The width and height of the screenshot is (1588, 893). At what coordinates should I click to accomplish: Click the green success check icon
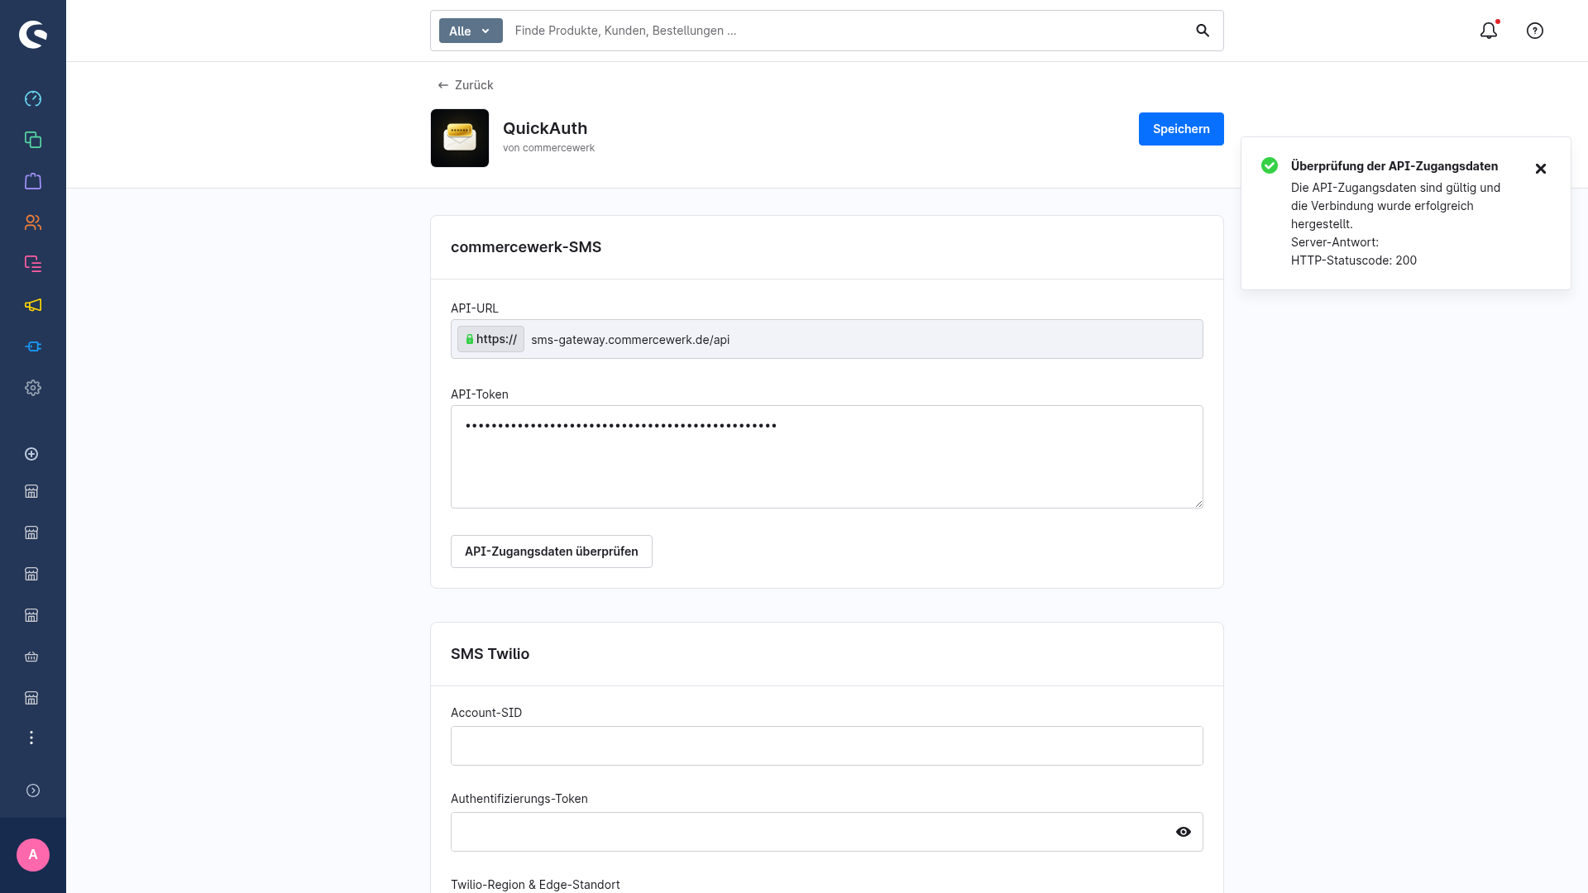[1270, 165]
